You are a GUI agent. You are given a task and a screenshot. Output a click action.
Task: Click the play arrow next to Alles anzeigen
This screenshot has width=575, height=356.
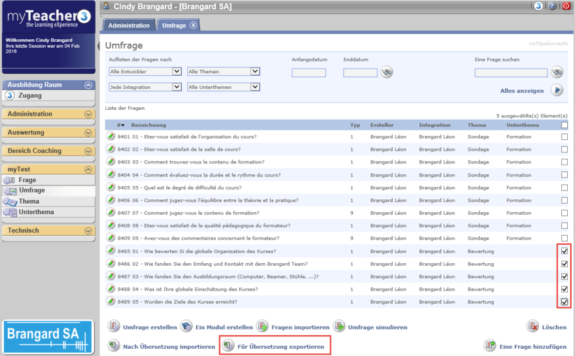pyautogui.click(x=557, y=90)
